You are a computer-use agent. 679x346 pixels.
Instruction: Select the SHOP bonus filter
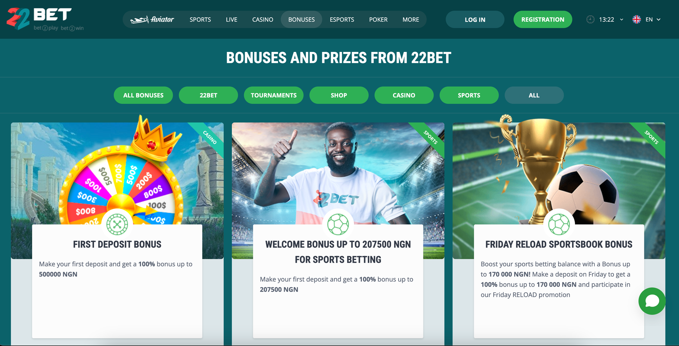coord(339,95)
